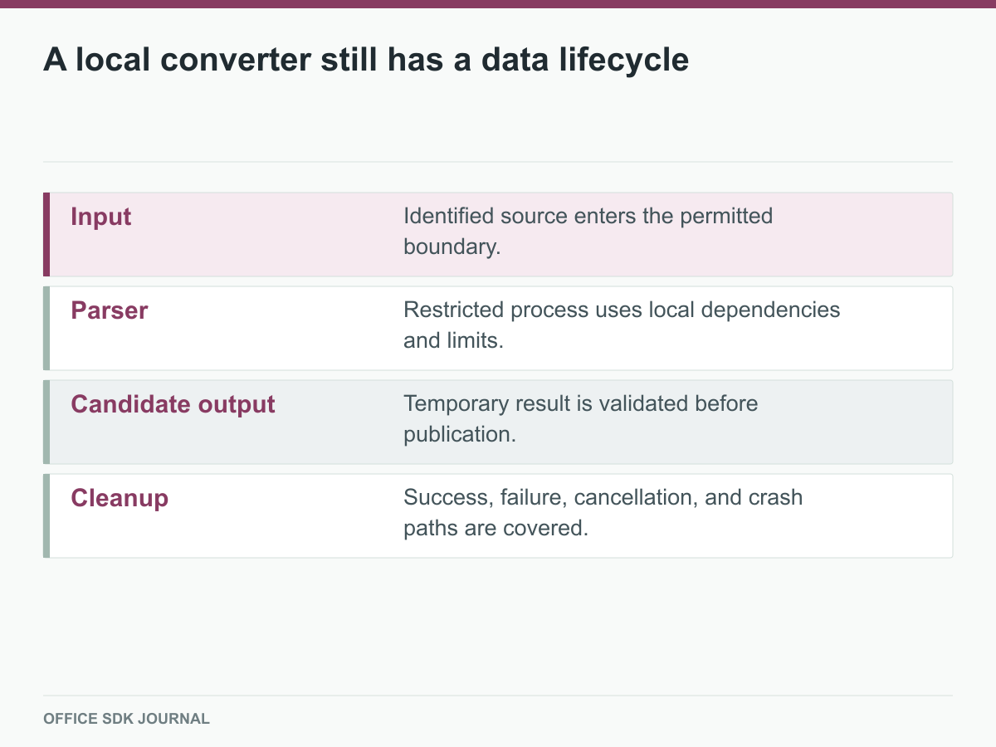Click the Temporary result validation text
The image size is (996, 747).
(580, 419)
